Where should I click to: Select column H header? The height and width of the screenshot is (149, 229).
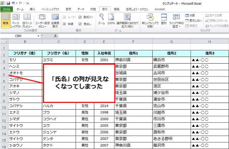pos(210,42)
